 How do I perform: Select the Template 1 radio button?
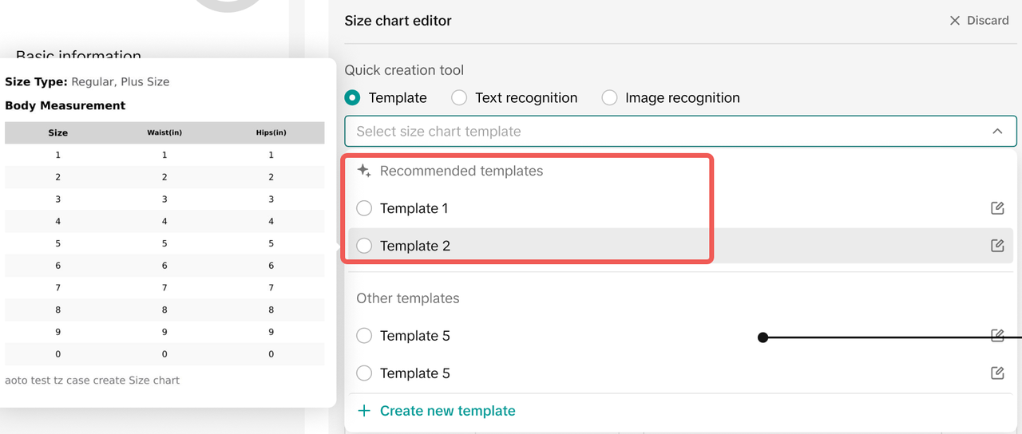[x=364, y=208]
